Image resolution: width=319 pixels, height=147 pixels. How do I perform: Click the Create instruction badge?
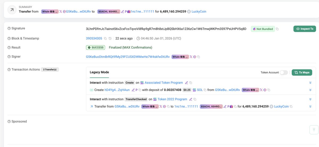[x=130, y=83]
